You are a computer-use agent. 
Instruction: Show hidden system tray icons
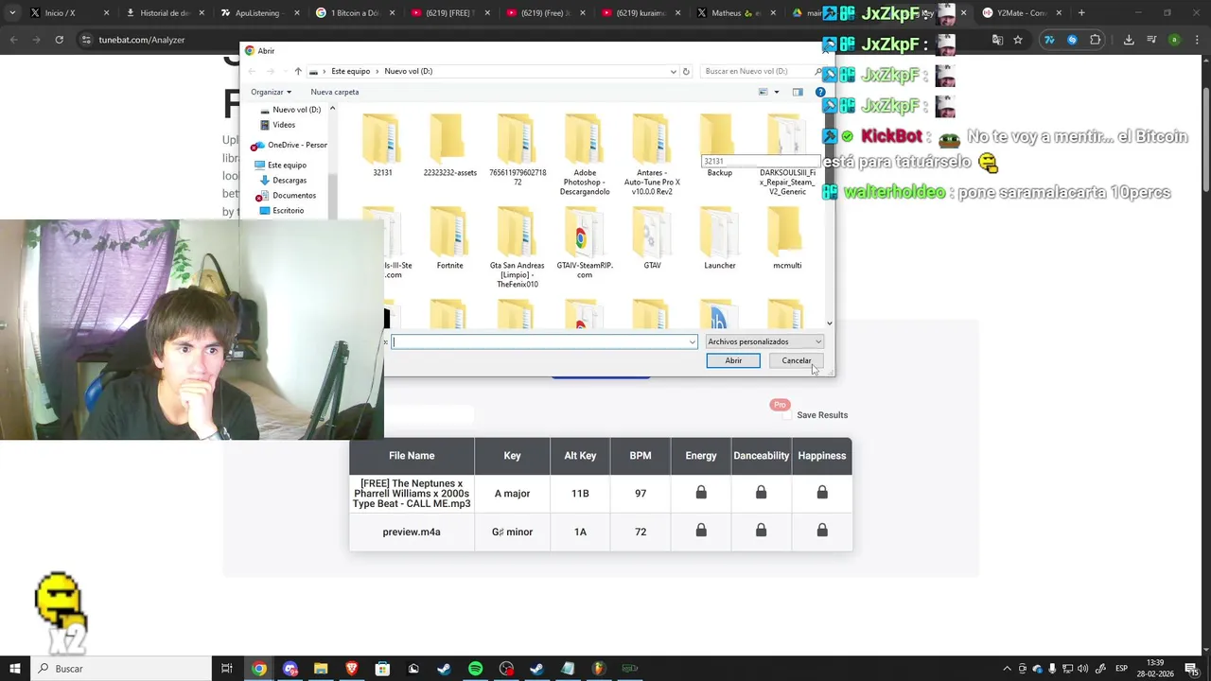pyautogui.click(x=1007, y=669)
